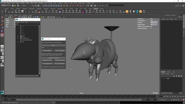Toggle the Auto Keyframe button

[182, 100]
